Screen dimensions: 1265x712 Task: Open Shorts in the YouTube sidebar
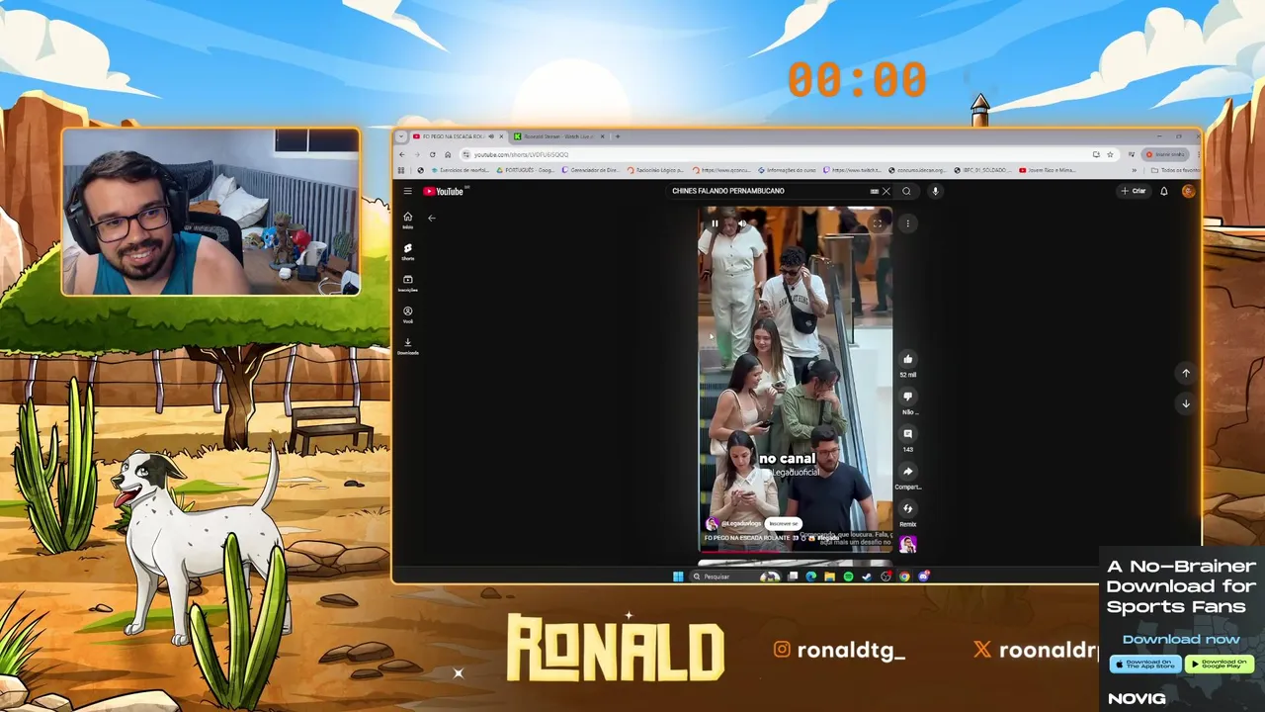(x=407, y=251)
